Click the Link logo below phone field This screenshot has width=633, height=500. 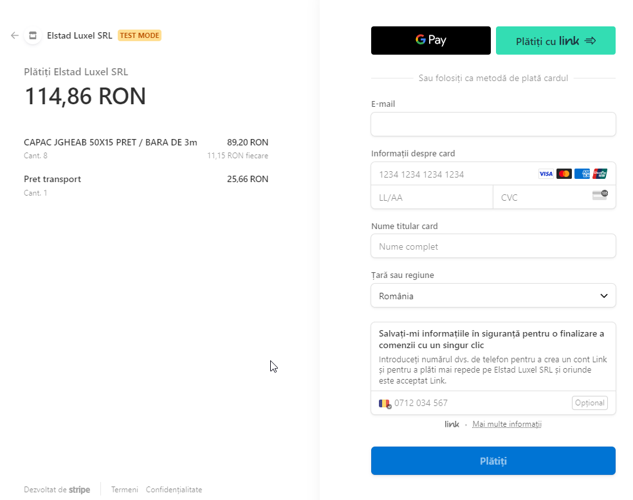452,424
